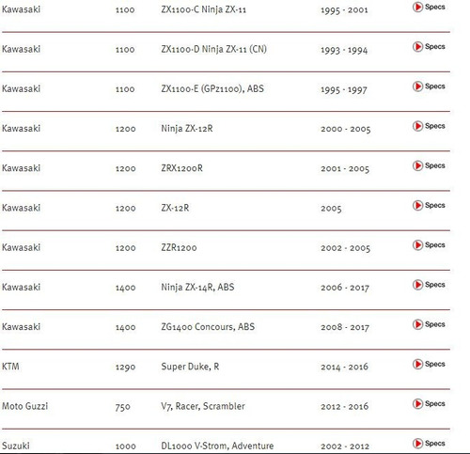Open Specs for ZX1100-E (GPz1100), ABS

tap(429, 86)
